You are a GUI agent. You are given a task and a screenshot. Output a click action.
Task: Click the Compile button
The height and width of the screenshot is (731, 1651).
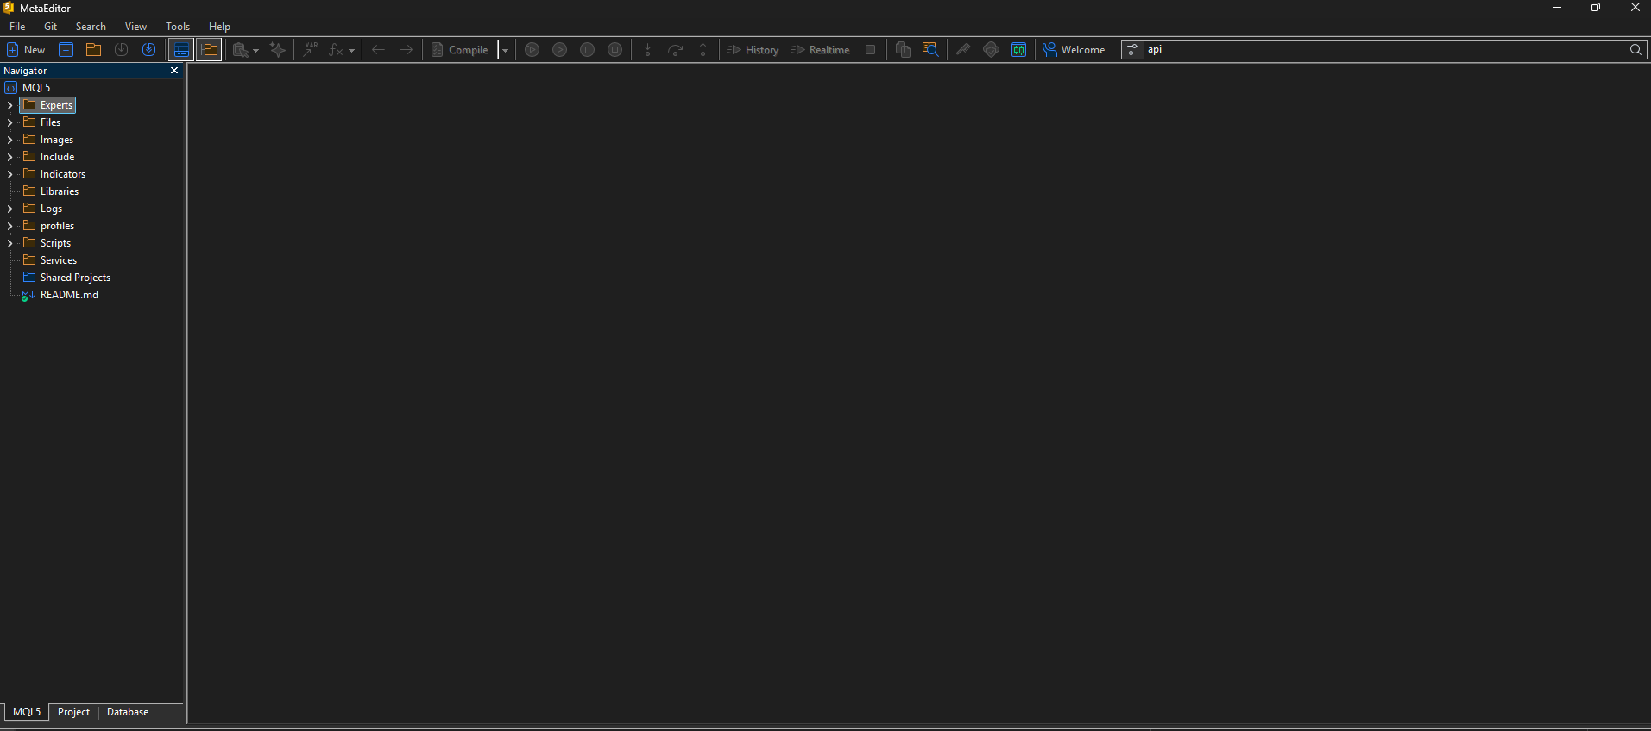[x=461, y=50]
